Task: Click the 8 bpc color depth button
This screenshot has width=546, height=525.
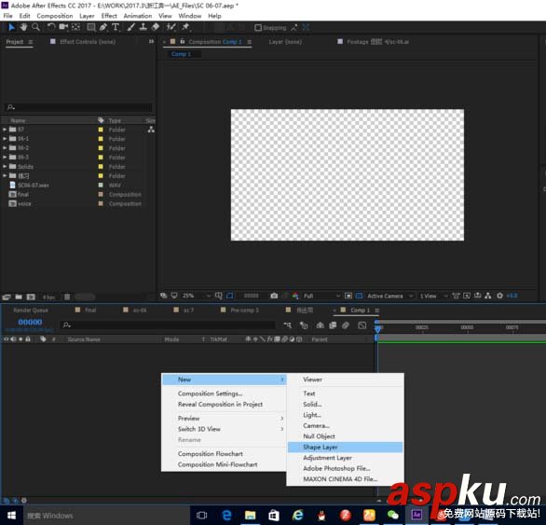Action: point(49,297)
